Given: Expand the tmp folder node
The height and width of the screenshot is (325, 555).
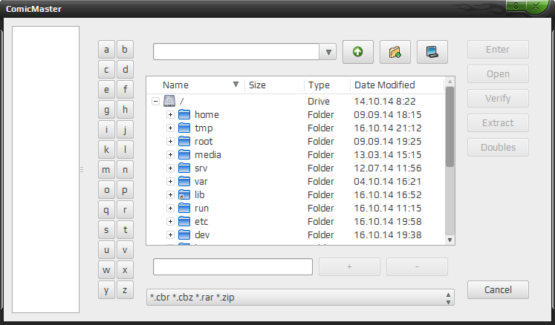Looking at the screenshot, I should tap(170, 128).
